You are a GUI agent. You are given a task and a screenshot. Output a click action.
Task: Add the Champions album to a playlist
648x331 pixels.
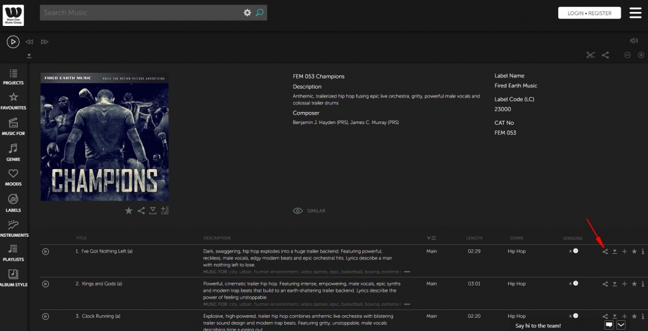pos(165,211)
